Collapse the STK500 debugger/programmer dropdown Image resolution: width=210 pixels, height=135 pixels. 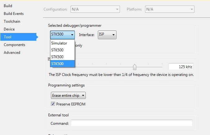point(62,35)
